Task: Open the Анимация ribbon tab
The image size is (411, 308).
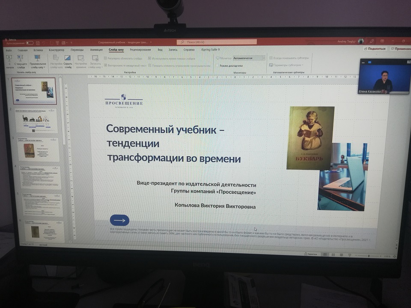Action: click(x=96, y=50)
